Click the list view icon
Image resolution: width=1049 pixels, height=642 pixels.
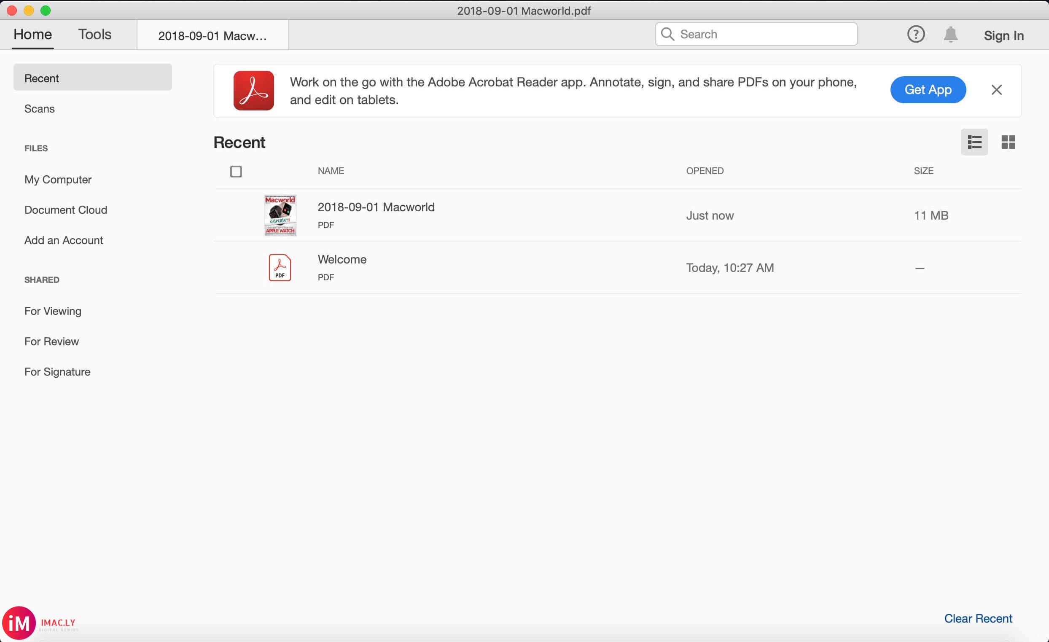tap(974, 142)
